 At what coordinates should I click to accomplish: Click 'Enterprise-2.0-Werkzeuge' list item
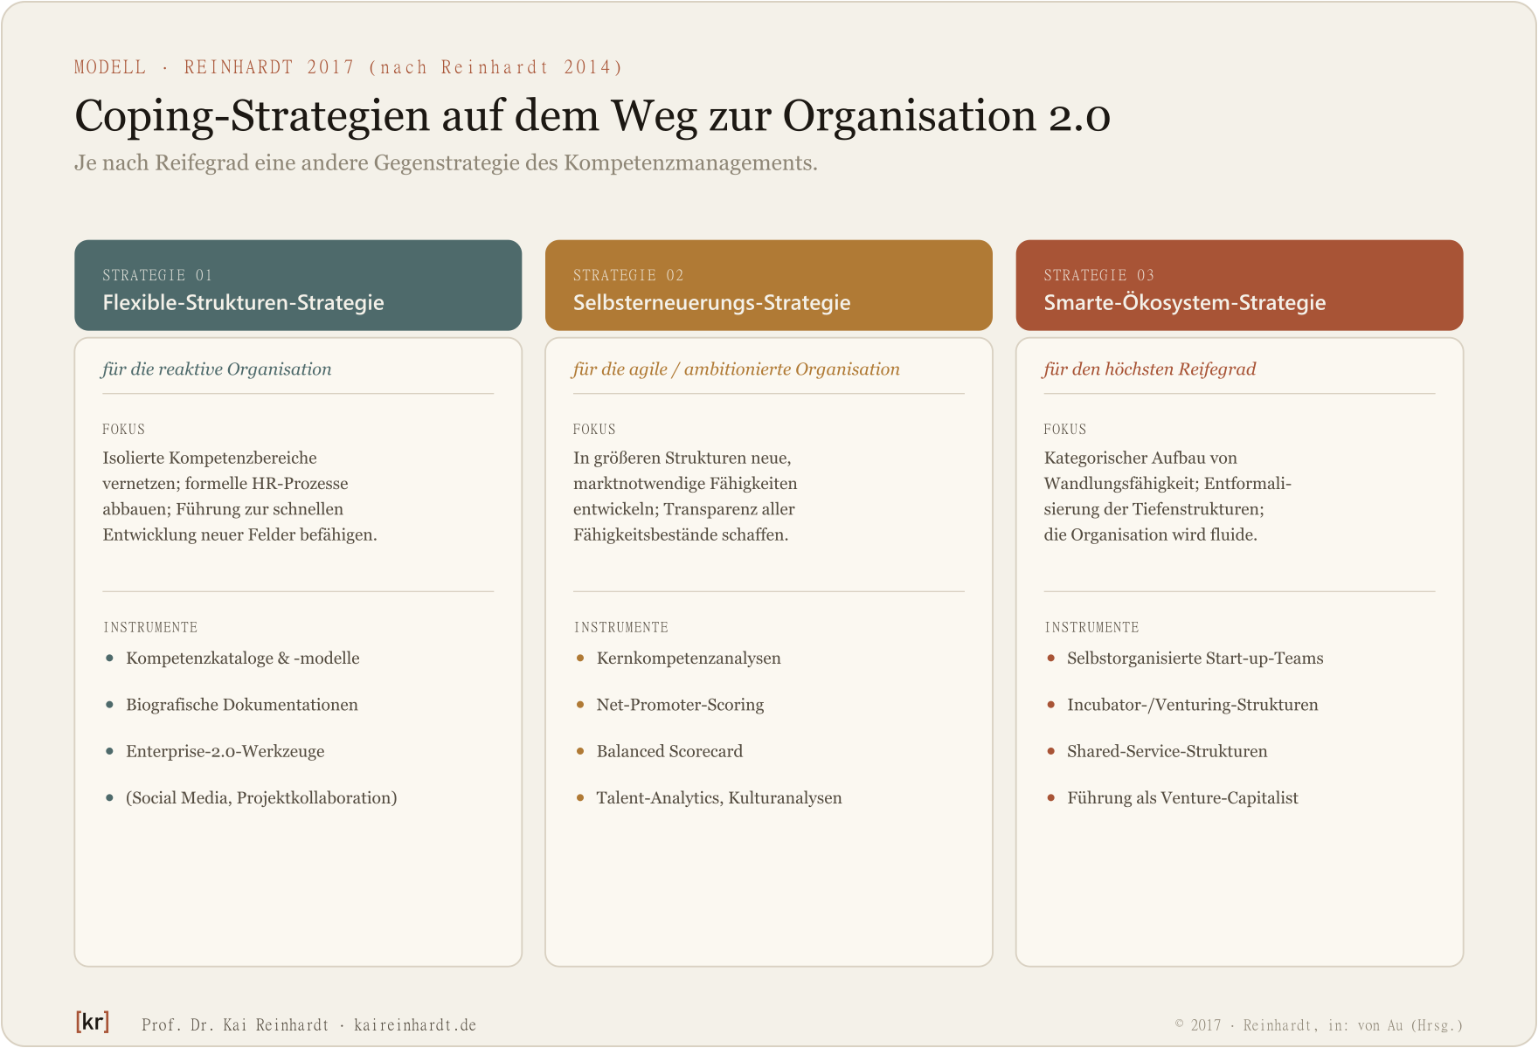pos(225,751)
